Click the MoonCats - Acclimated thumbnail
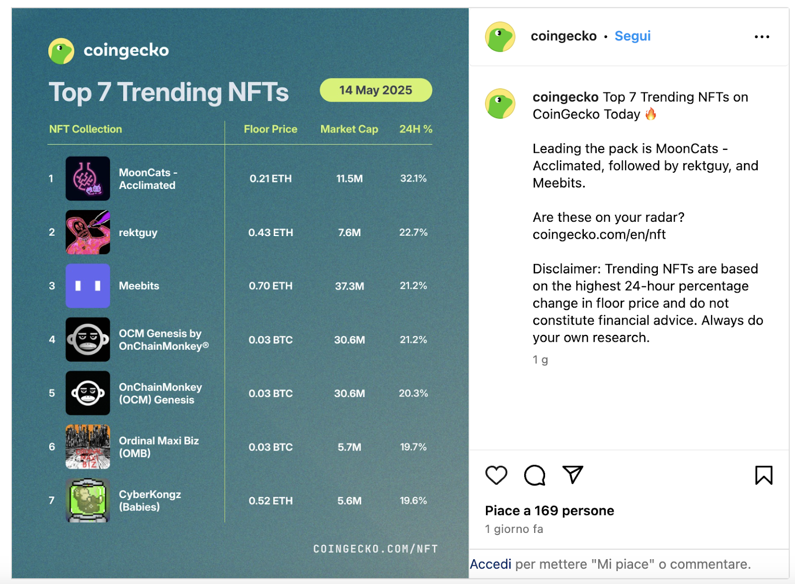The width and height of the screenshot is (795, 584). tap(88, 179)
